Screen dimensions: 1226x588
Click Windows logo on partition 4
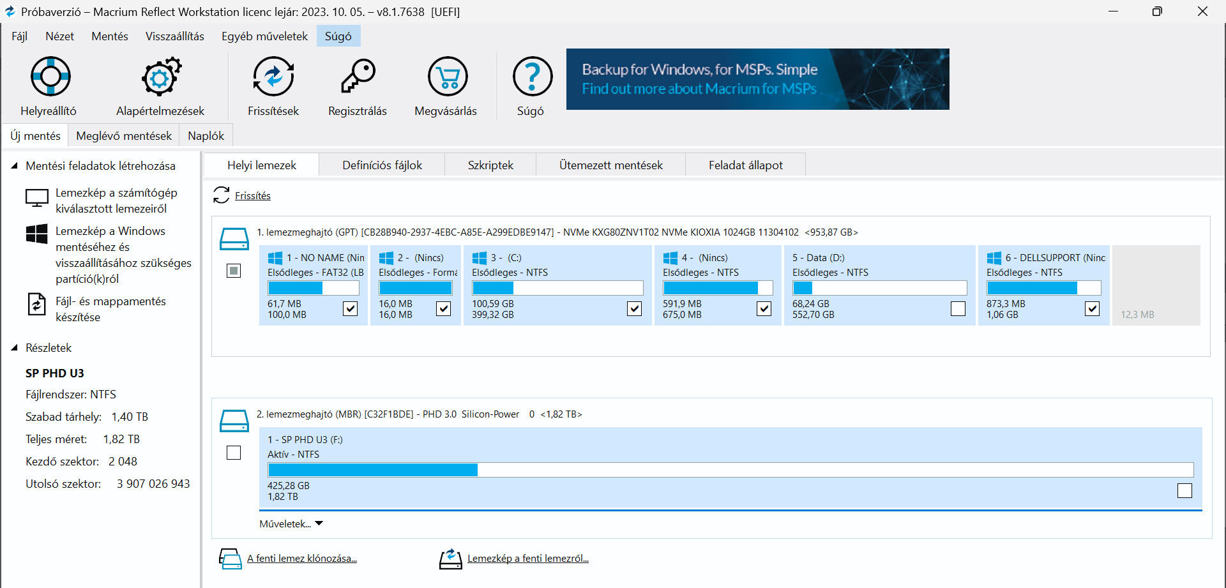pyautogui.click(x=670, y=258)
